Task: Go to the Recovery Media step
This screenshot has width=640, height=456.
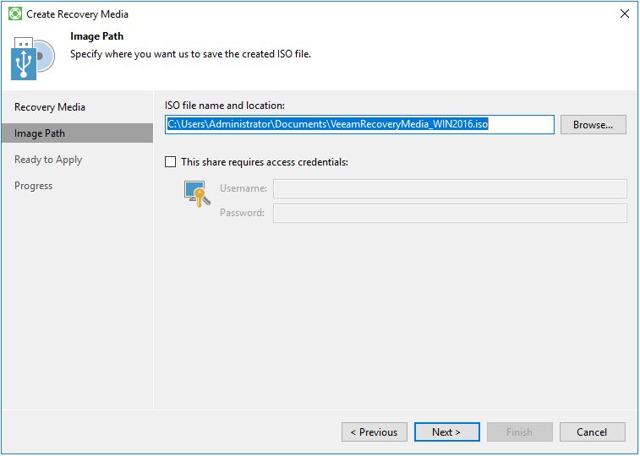Action: pos(50,107)
